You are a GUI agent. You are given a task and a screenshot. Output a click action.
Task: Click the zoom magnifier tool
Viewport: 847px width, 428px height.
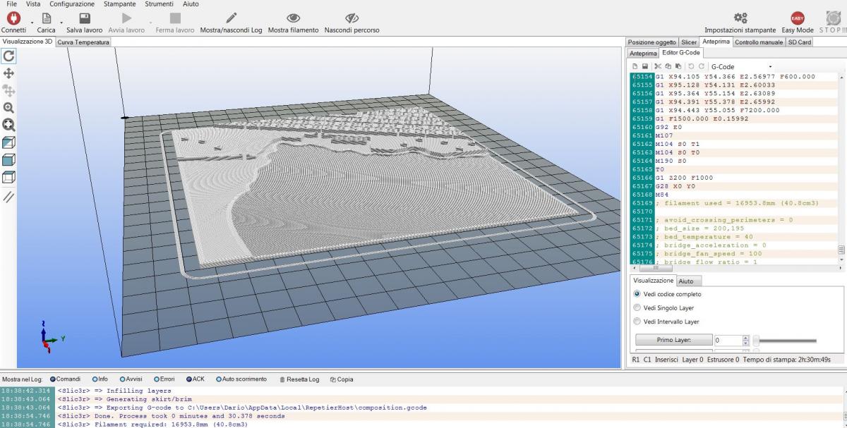[x=9, y=108]
